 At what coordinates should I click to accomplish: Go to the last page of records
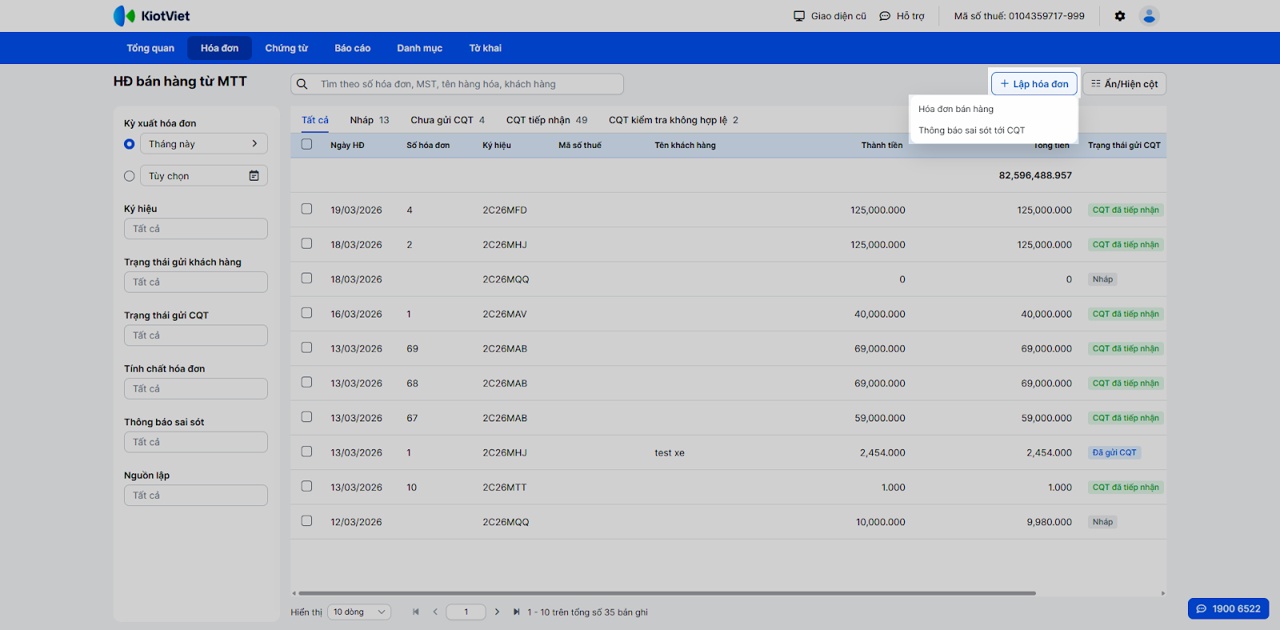coord(516,612)
